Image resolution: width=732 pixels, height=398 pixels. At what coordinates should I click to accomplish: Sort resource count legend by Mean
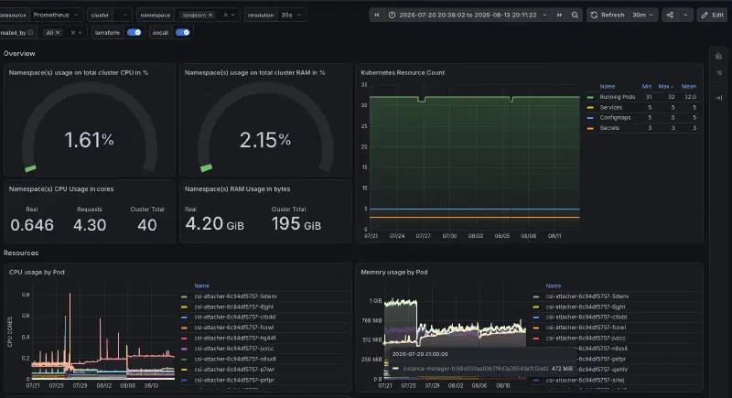(689, 86)
